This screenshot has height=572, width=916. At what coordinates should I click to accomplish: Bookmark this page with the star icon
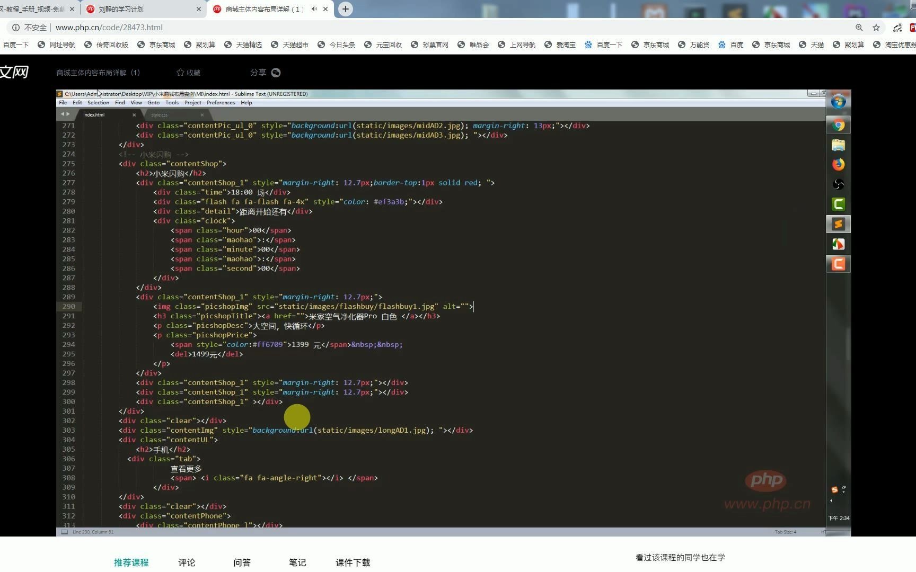tap(876, 28)
